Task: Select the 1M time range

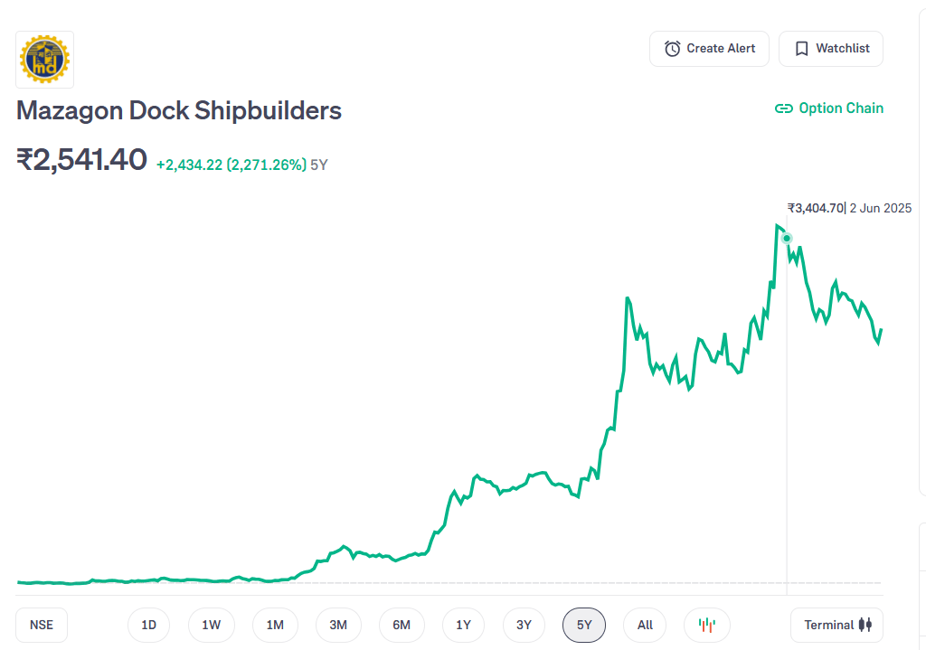Action: pyautogui.click(x=275, y=625)
